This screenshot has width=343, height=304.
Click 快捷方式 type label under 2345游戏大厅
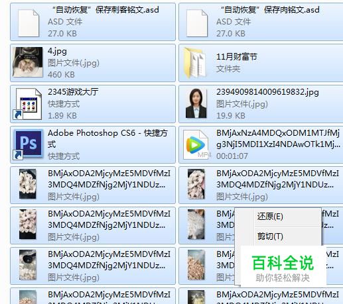[64, 104]
